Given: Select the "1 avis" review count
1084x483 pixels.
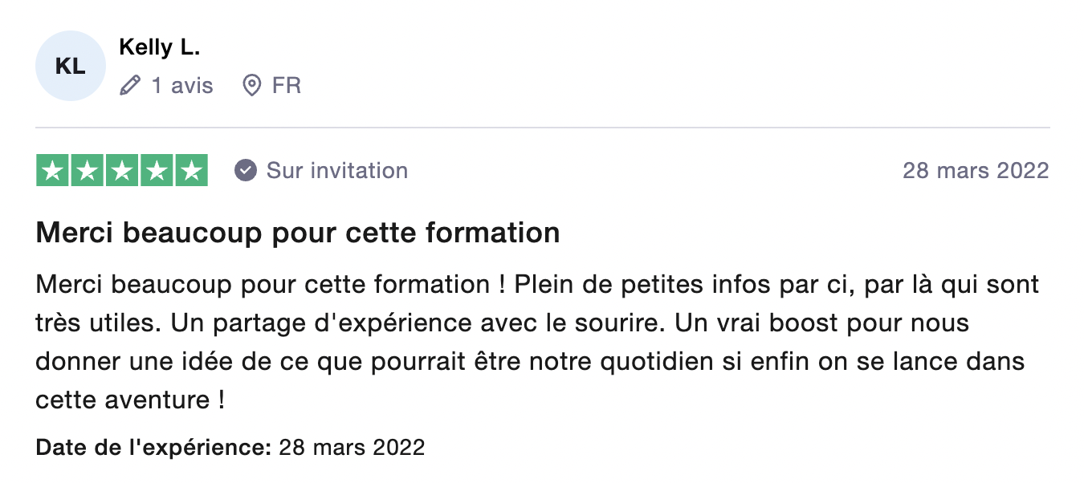Looking at the screenshot, I should click(182, 86).
